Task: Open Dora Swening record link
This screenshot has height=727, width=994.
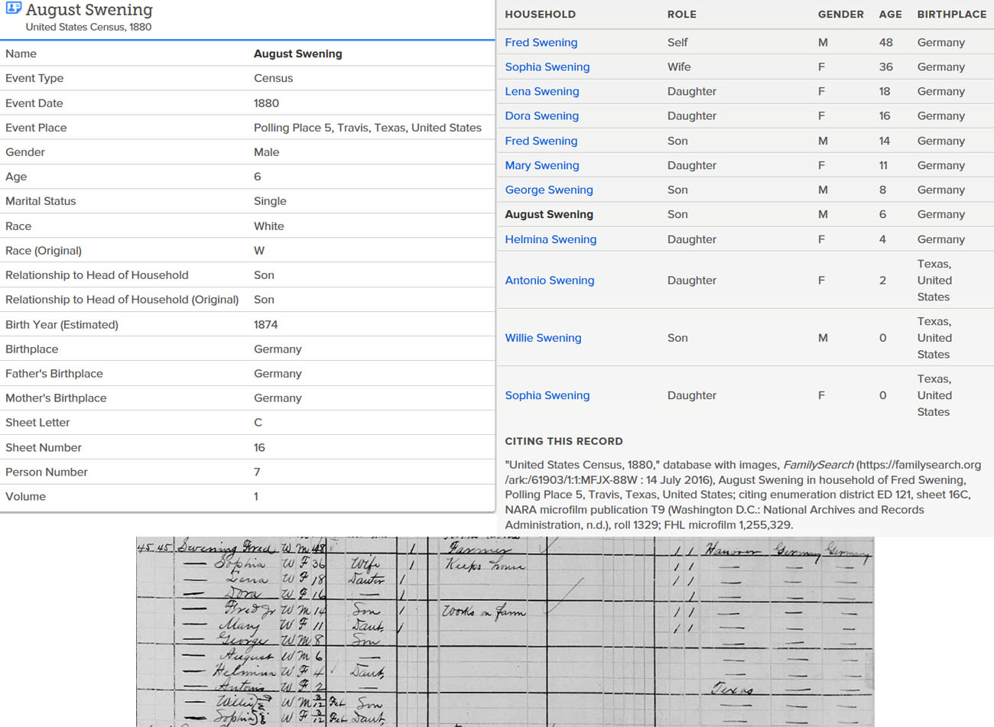Action: coord(542,115)
